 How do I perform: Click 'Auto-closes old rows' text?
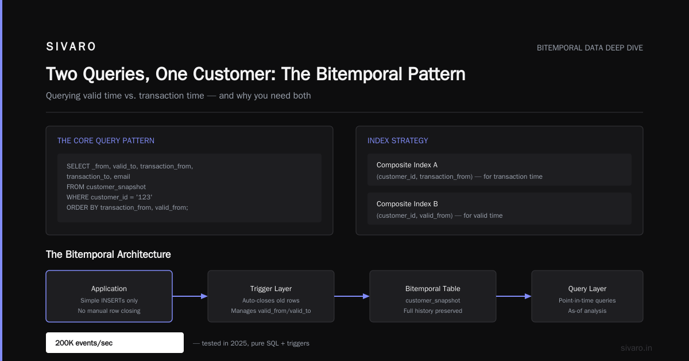click(271, 300)
